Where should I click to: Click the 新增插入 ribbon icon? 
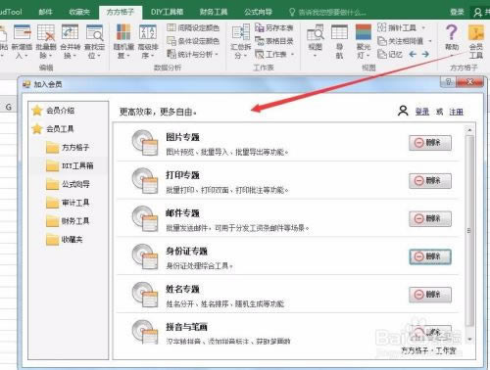point(23,33)
